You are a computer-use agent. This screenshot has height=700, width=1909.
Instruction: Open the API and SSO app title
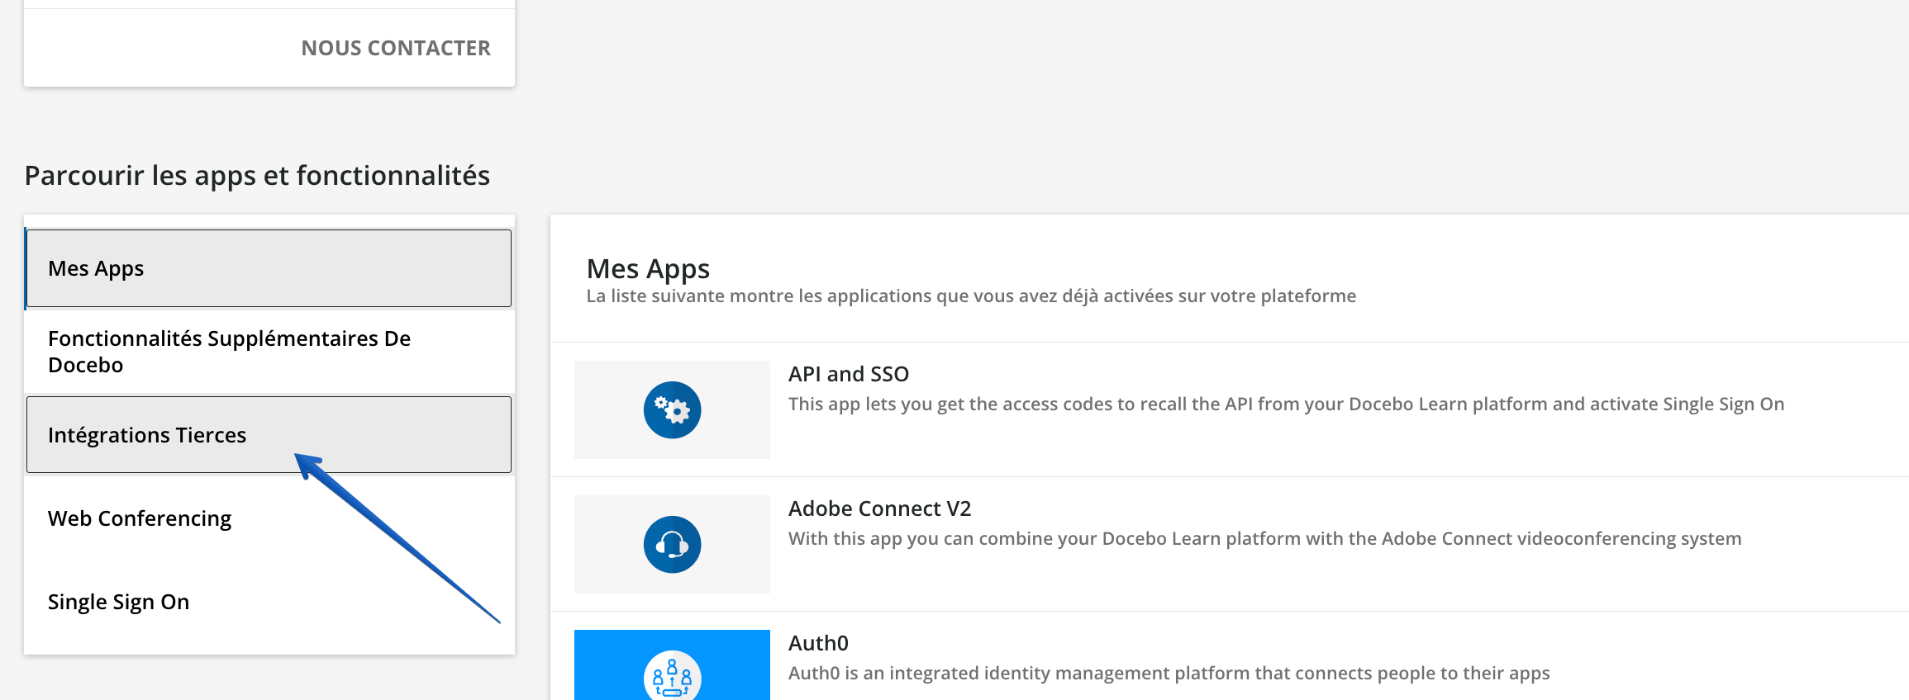849,374
